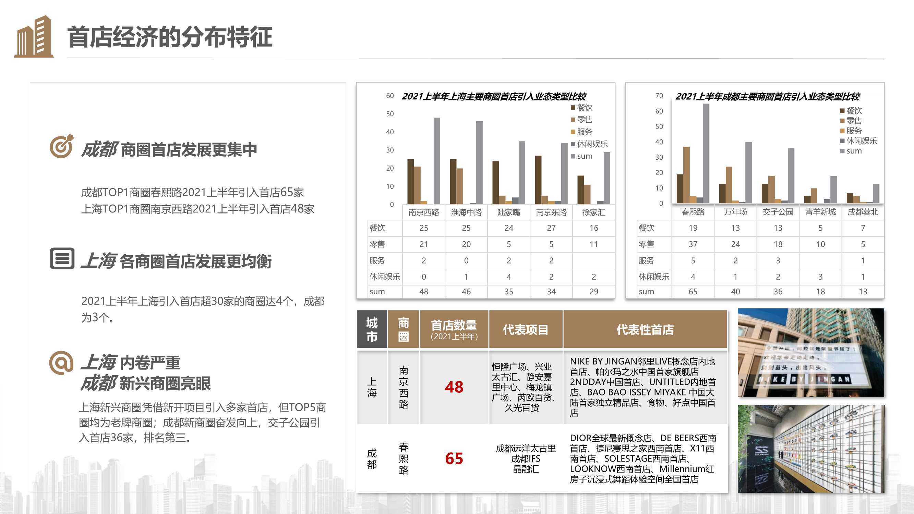Click the line 上海TOP1商圈南京西路2021上半年引入首店48家

(197, 209)
